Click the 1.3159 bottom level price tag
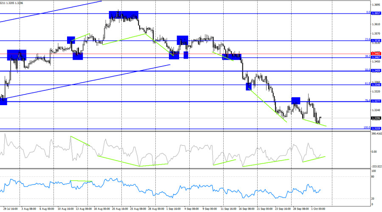 [x=376, y=128]
